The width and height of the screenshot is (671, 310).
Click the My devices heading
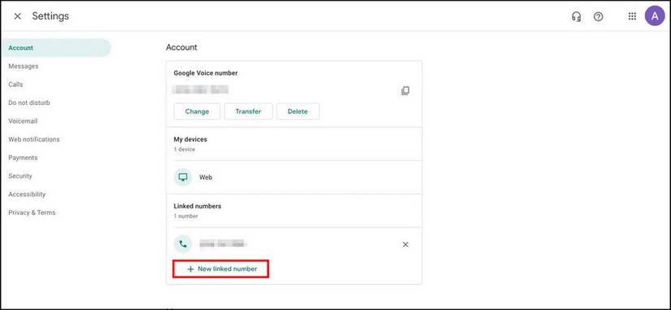tap(190, 140)
